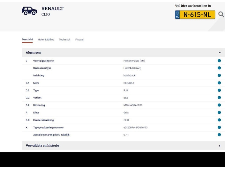Click the info dot beside Typegoedkeuringsnummer
Viewport: 225px width, 169px height.
(219, 127)
